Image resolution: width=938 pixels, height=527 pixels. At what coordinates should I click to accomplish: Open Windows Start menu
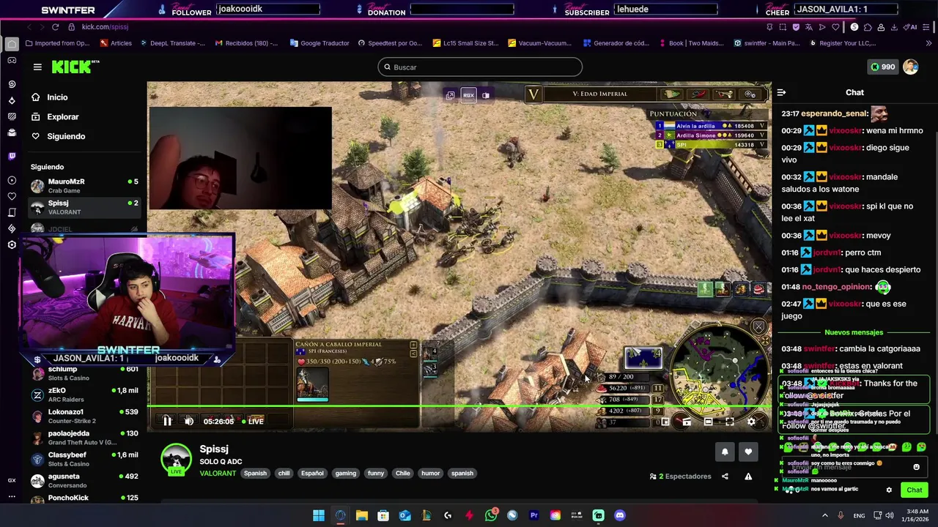(319, 515)
